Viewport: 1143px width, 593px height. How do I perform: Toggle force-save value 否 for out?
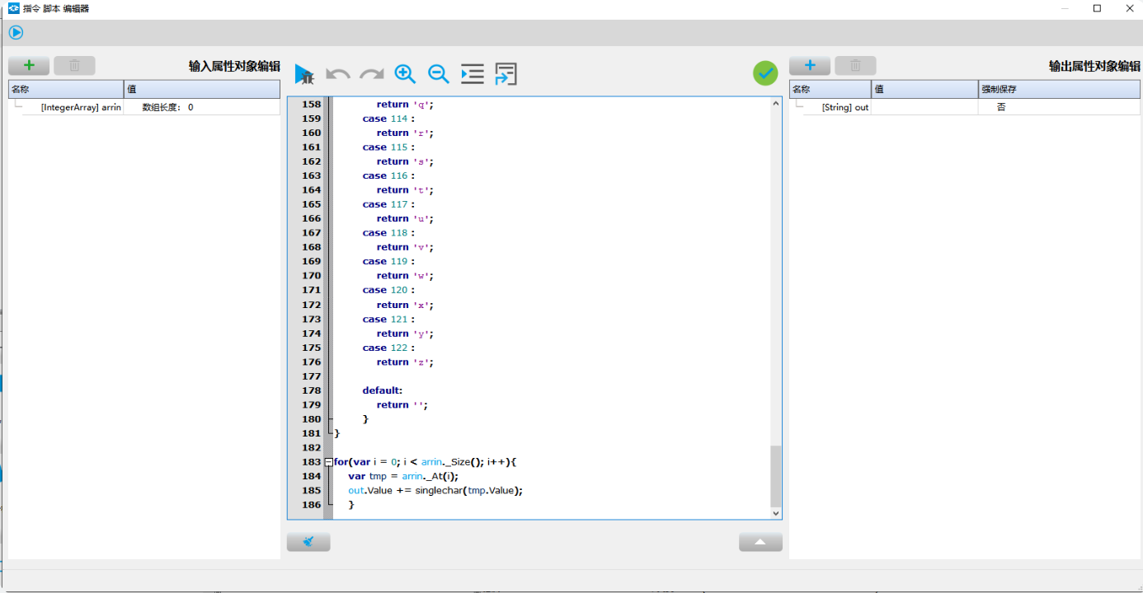[x=1001, y=107]
